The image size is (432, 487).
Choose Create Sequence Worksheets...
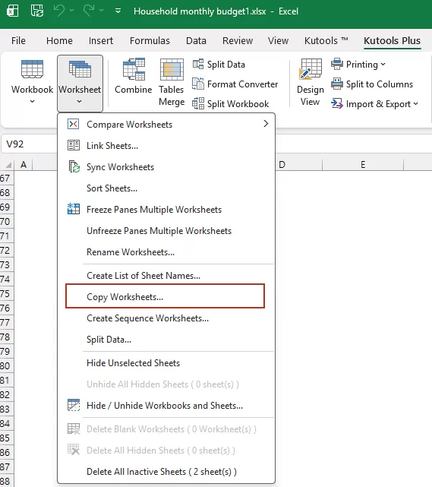(x=166, y=318)
